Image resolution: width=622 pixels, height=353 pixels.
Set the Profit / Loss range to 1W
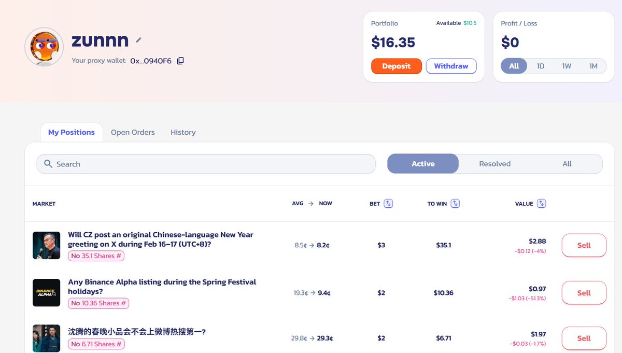[x=567, y=66]
